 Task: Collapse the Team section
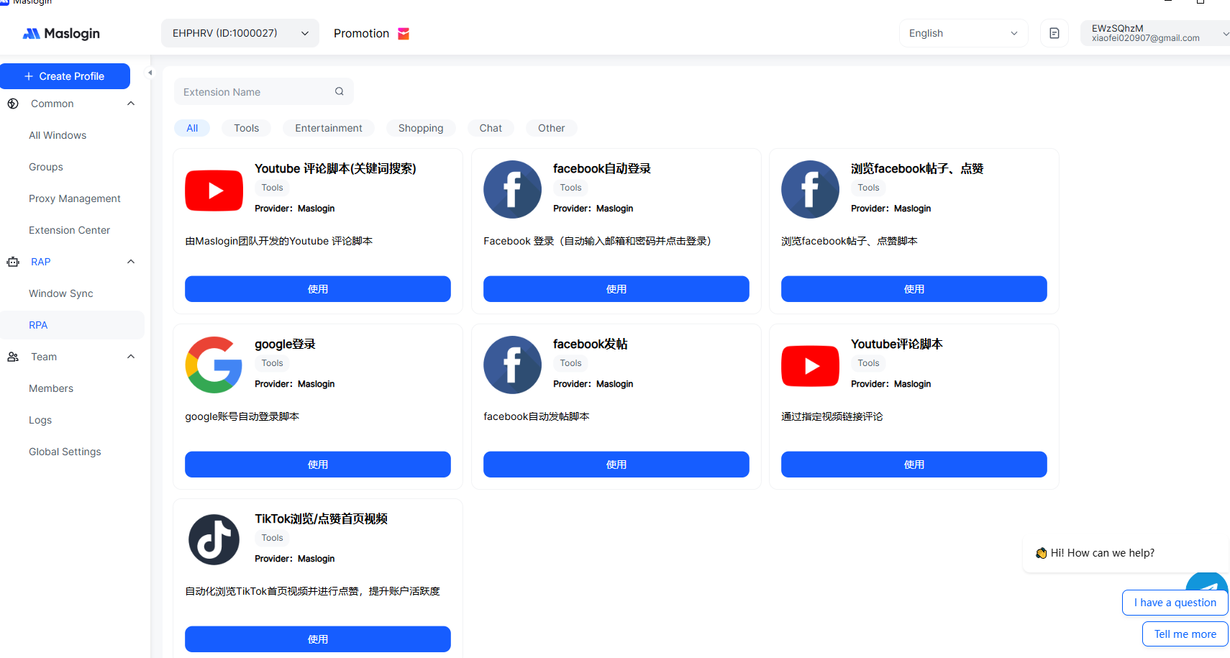[x=131, y=357]
